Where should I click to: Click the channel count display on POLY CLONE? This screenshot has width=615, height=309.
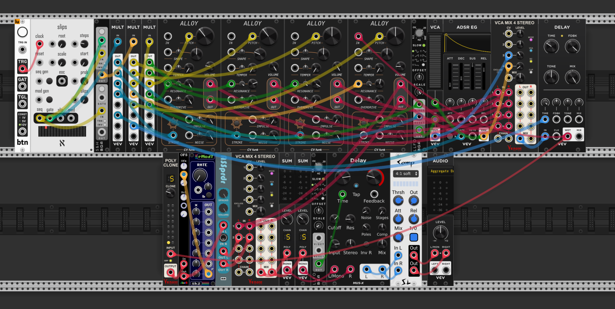coord(171,178)
